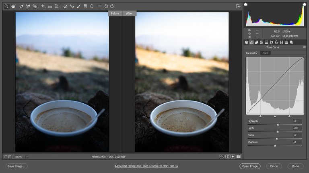
Task: Open the Detail panel icon
Action: (256, 42)
